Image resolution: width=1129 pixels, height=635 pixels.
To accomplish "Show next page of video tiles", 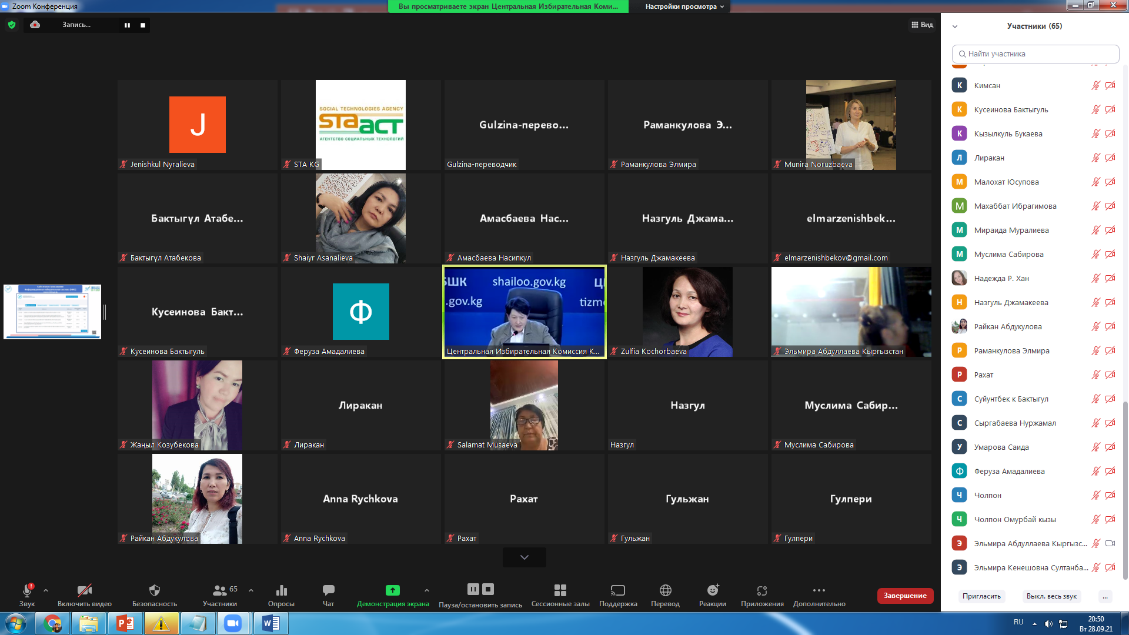I will point(524,557).
